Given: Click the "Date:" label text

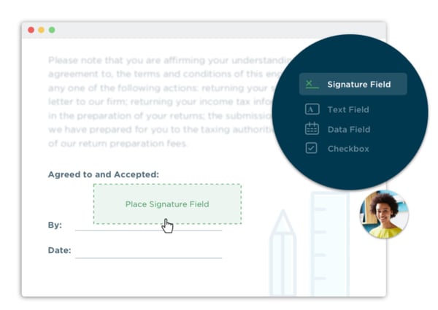Looking at the screenshot, I should 59,250.
